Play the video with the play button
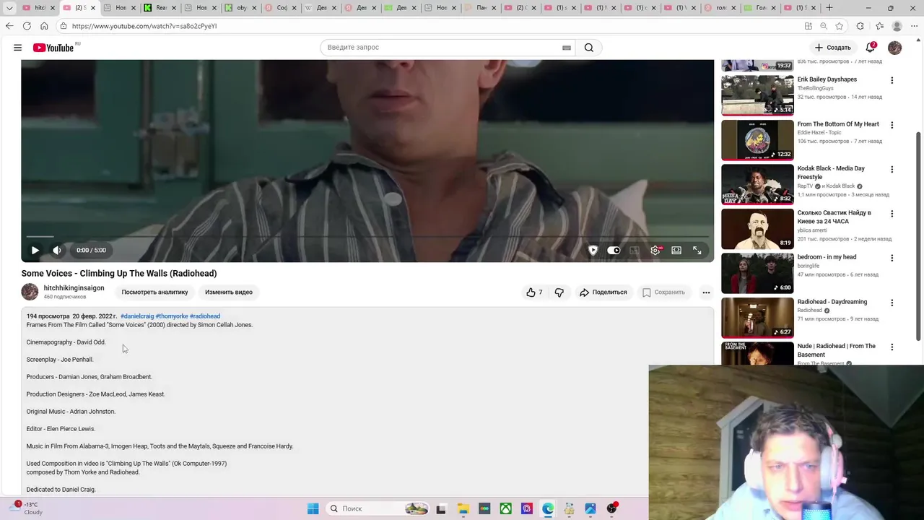This screenshot has width=924, height=520. pyautogui.click(x=35, y=250)
